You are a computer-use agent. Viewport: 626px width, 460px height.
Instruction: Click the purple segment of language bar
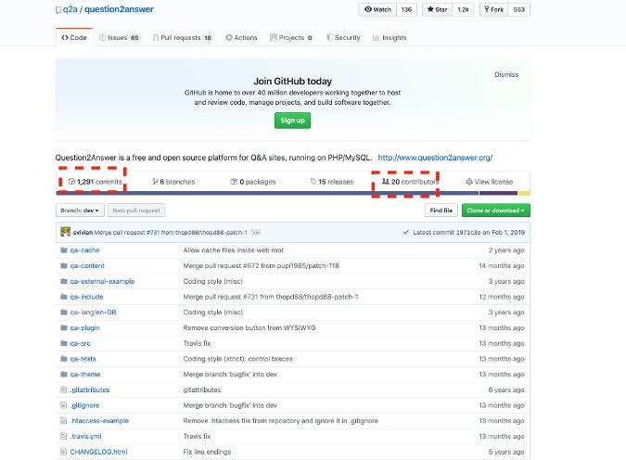coord(498,193)
